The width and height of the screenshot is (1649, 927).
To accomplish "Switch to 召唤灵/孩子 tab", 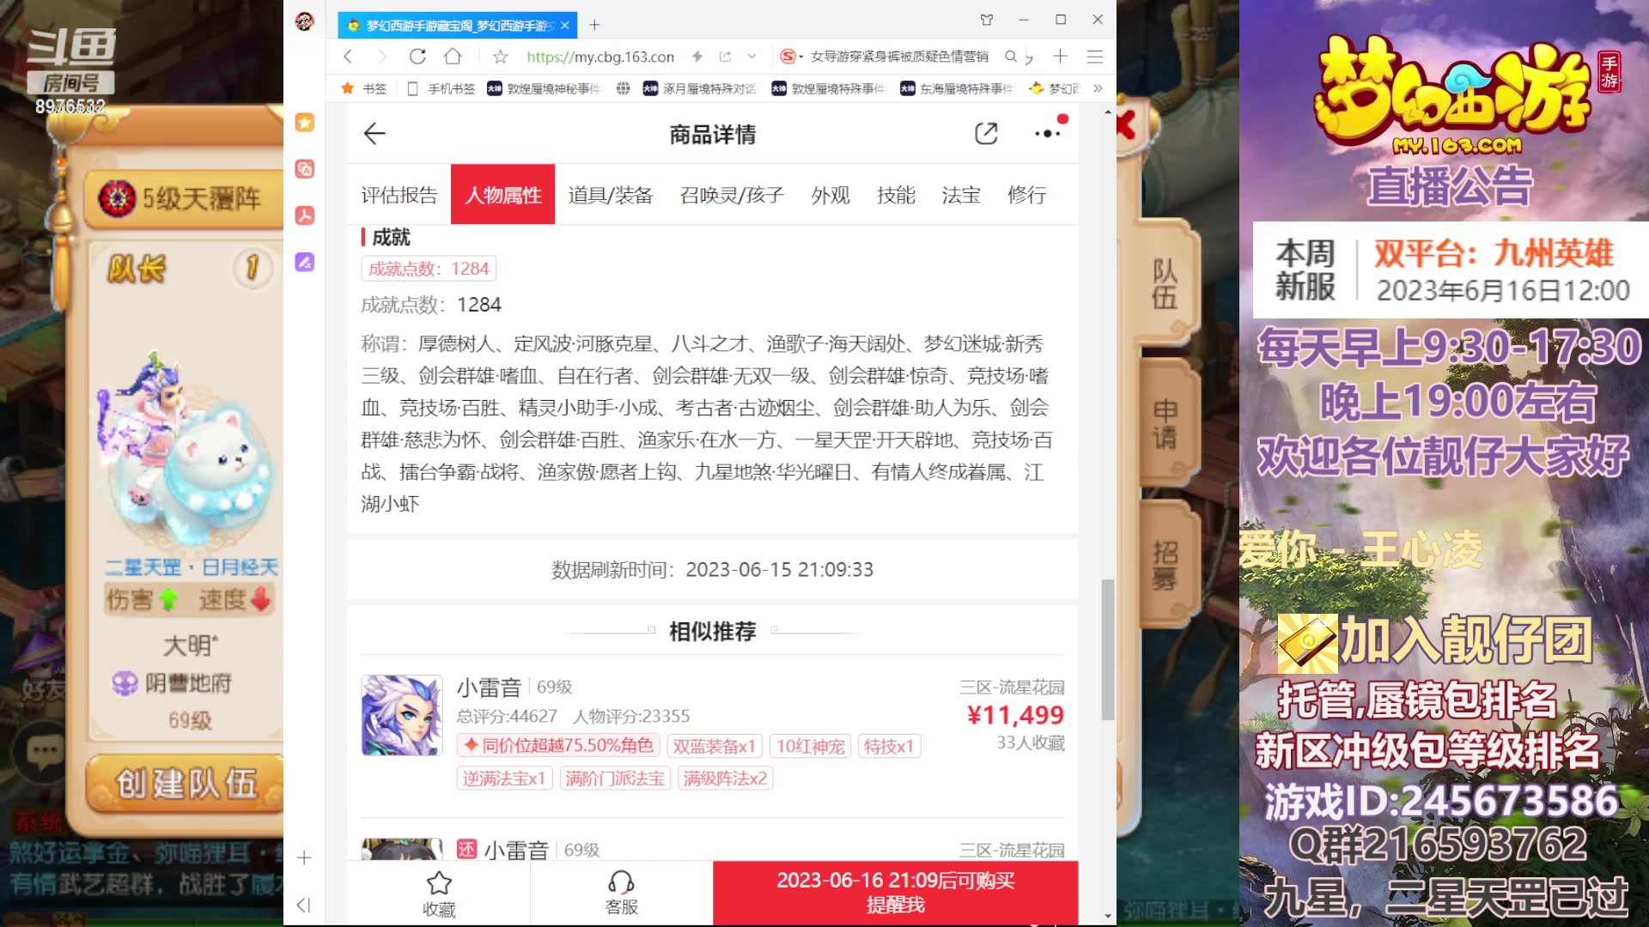I will (x=732, y=195).
